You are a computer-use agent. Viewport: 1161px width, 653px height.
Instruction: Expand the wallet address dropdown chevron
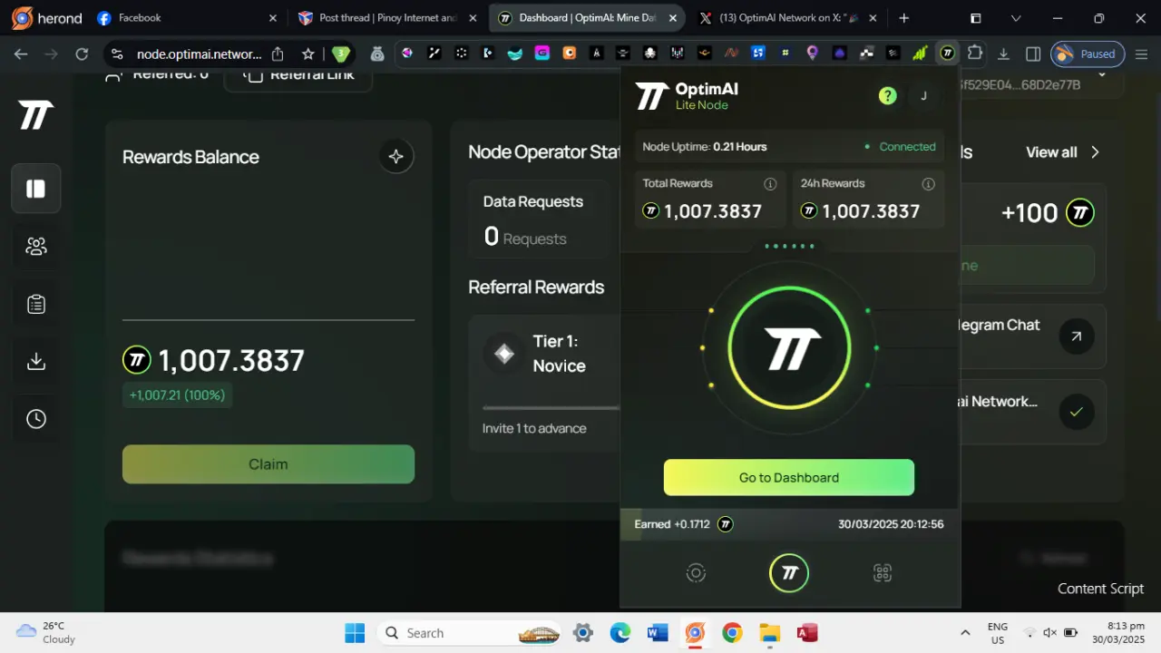tap(1102, 73)
